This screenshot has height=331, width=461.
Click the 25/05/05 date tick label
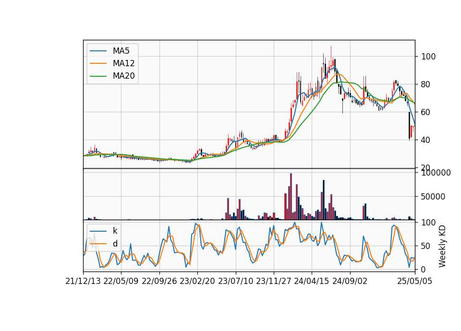click(415, 282)
